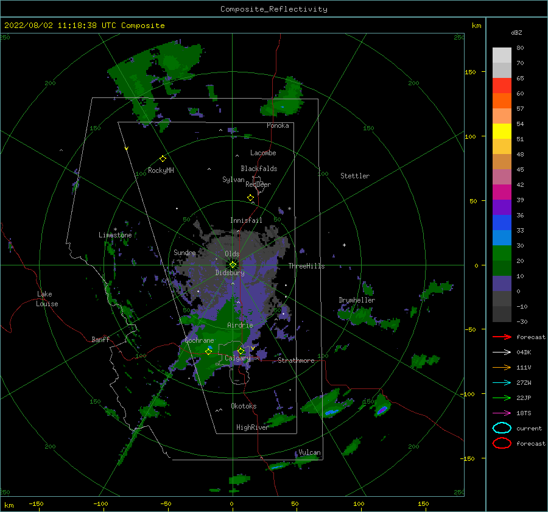Click the Olds label

pos(232,254)
